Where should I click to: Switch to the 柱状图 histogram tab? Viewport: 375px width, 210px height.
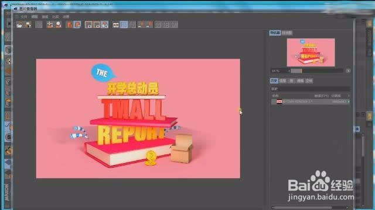287,33
